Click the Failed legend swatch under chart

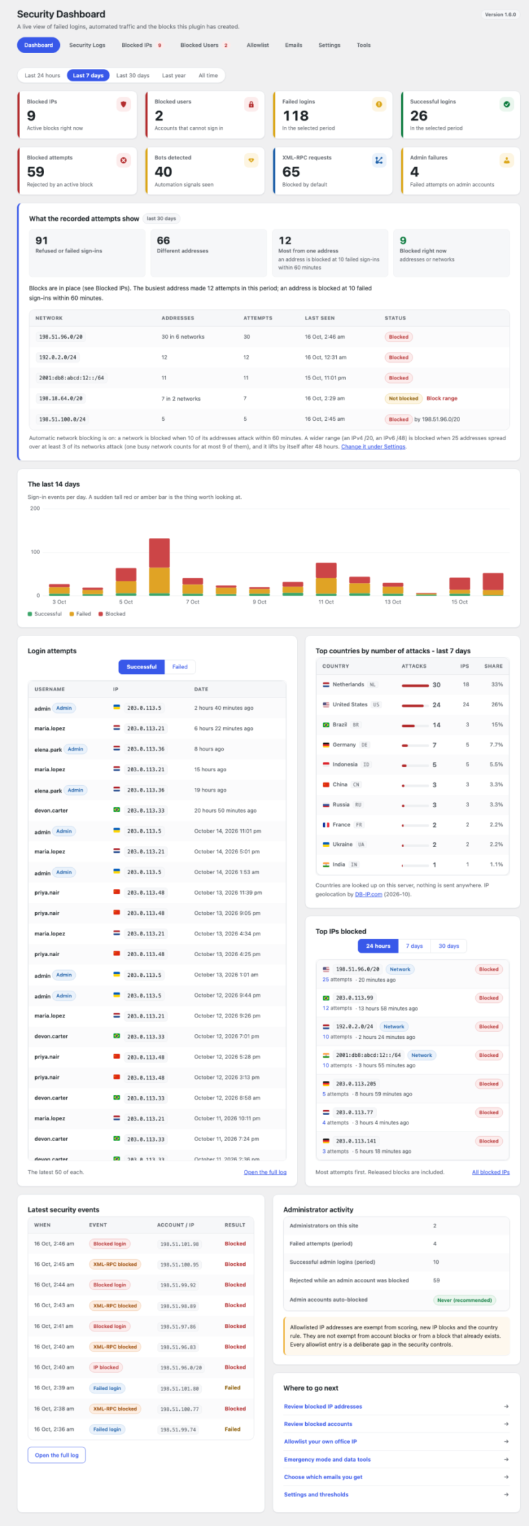point(72,613)
